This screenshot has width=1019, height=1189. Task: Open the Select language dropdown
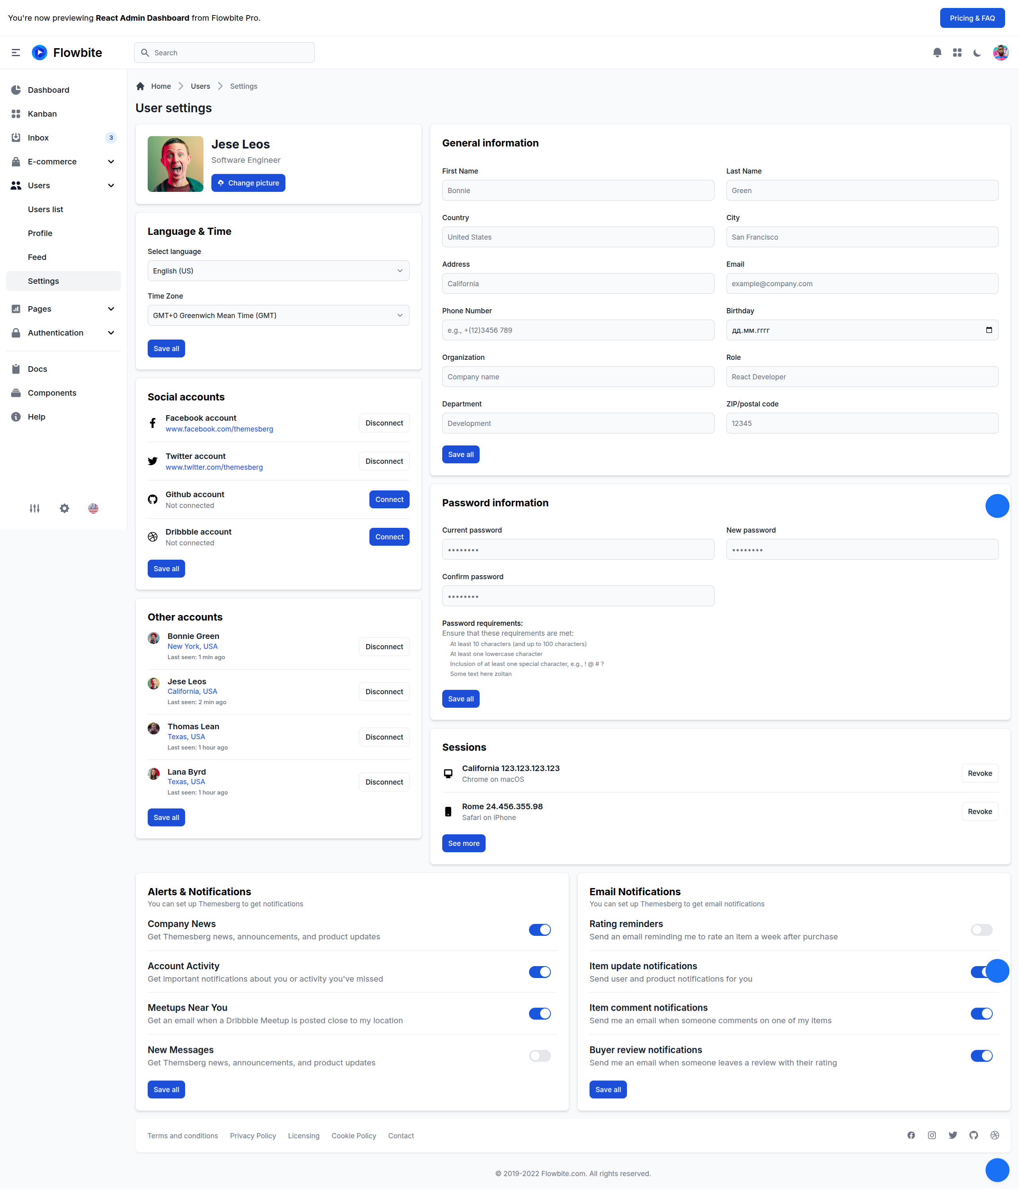(x=278, y=271)
